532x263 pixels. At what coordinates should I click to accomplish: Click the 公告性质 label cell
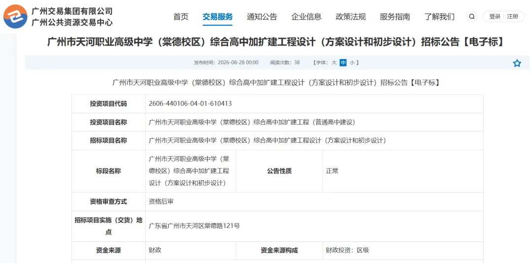(279, 171)
